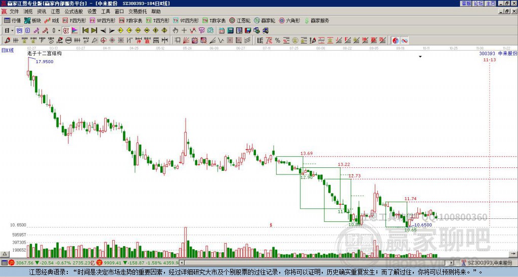This screenshot has width=518, height=277.
Task: Click the 客服 button in title bar
Action: pyautogui.click(x=466, y=4)
